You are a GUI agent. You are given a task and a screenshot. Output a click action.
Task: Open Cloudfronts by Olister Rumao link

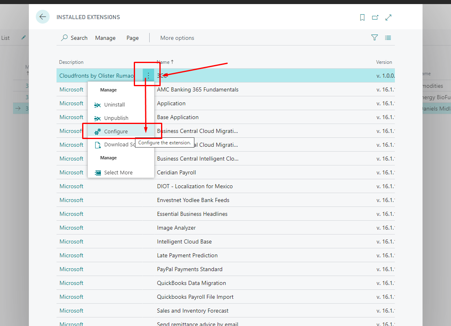96,76
